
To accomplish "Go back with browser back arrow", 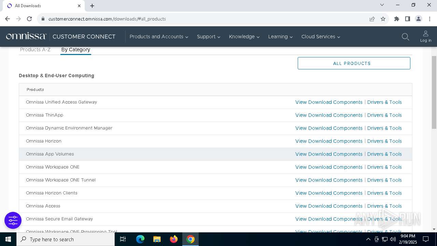I will pos(8,19).
